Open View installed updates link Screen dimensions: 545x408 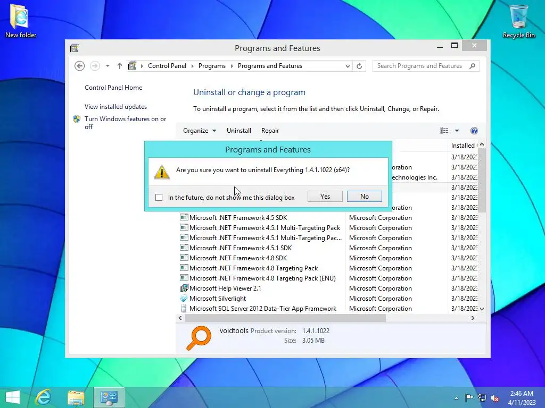coord(115,106)
